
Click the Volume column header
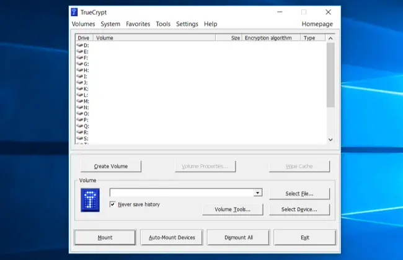pyautogui.click(x=154, y=38)
